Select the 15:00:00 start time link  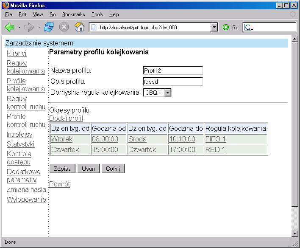(x=105, y=149)
